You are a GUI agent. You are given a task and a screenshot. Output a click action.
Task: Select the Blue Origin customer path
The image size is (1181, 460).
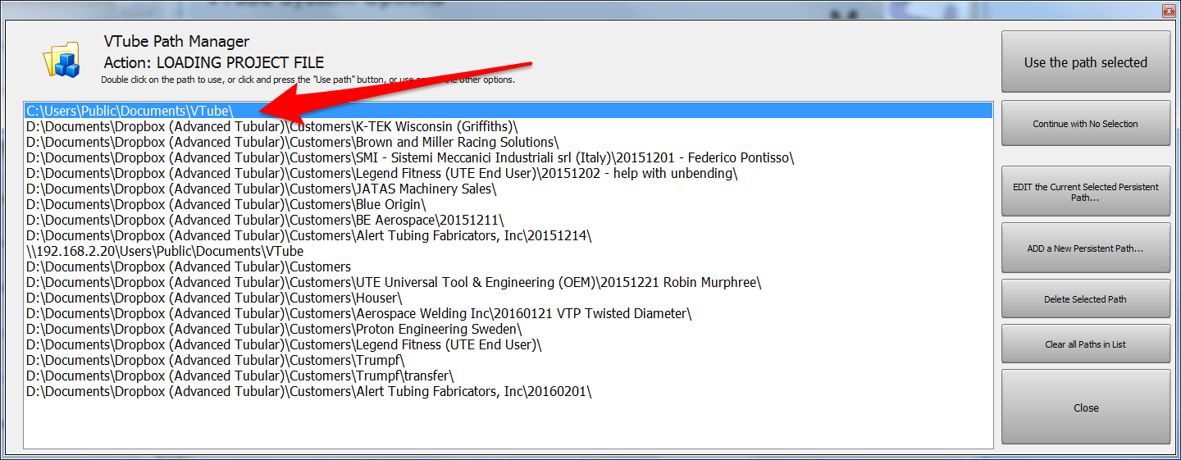tap(226, 204)
